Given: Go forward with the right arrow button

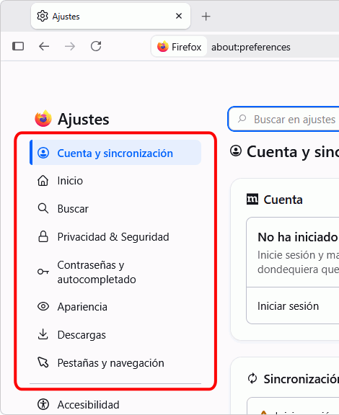Looking at the screenshot, I should pos(70,46).
